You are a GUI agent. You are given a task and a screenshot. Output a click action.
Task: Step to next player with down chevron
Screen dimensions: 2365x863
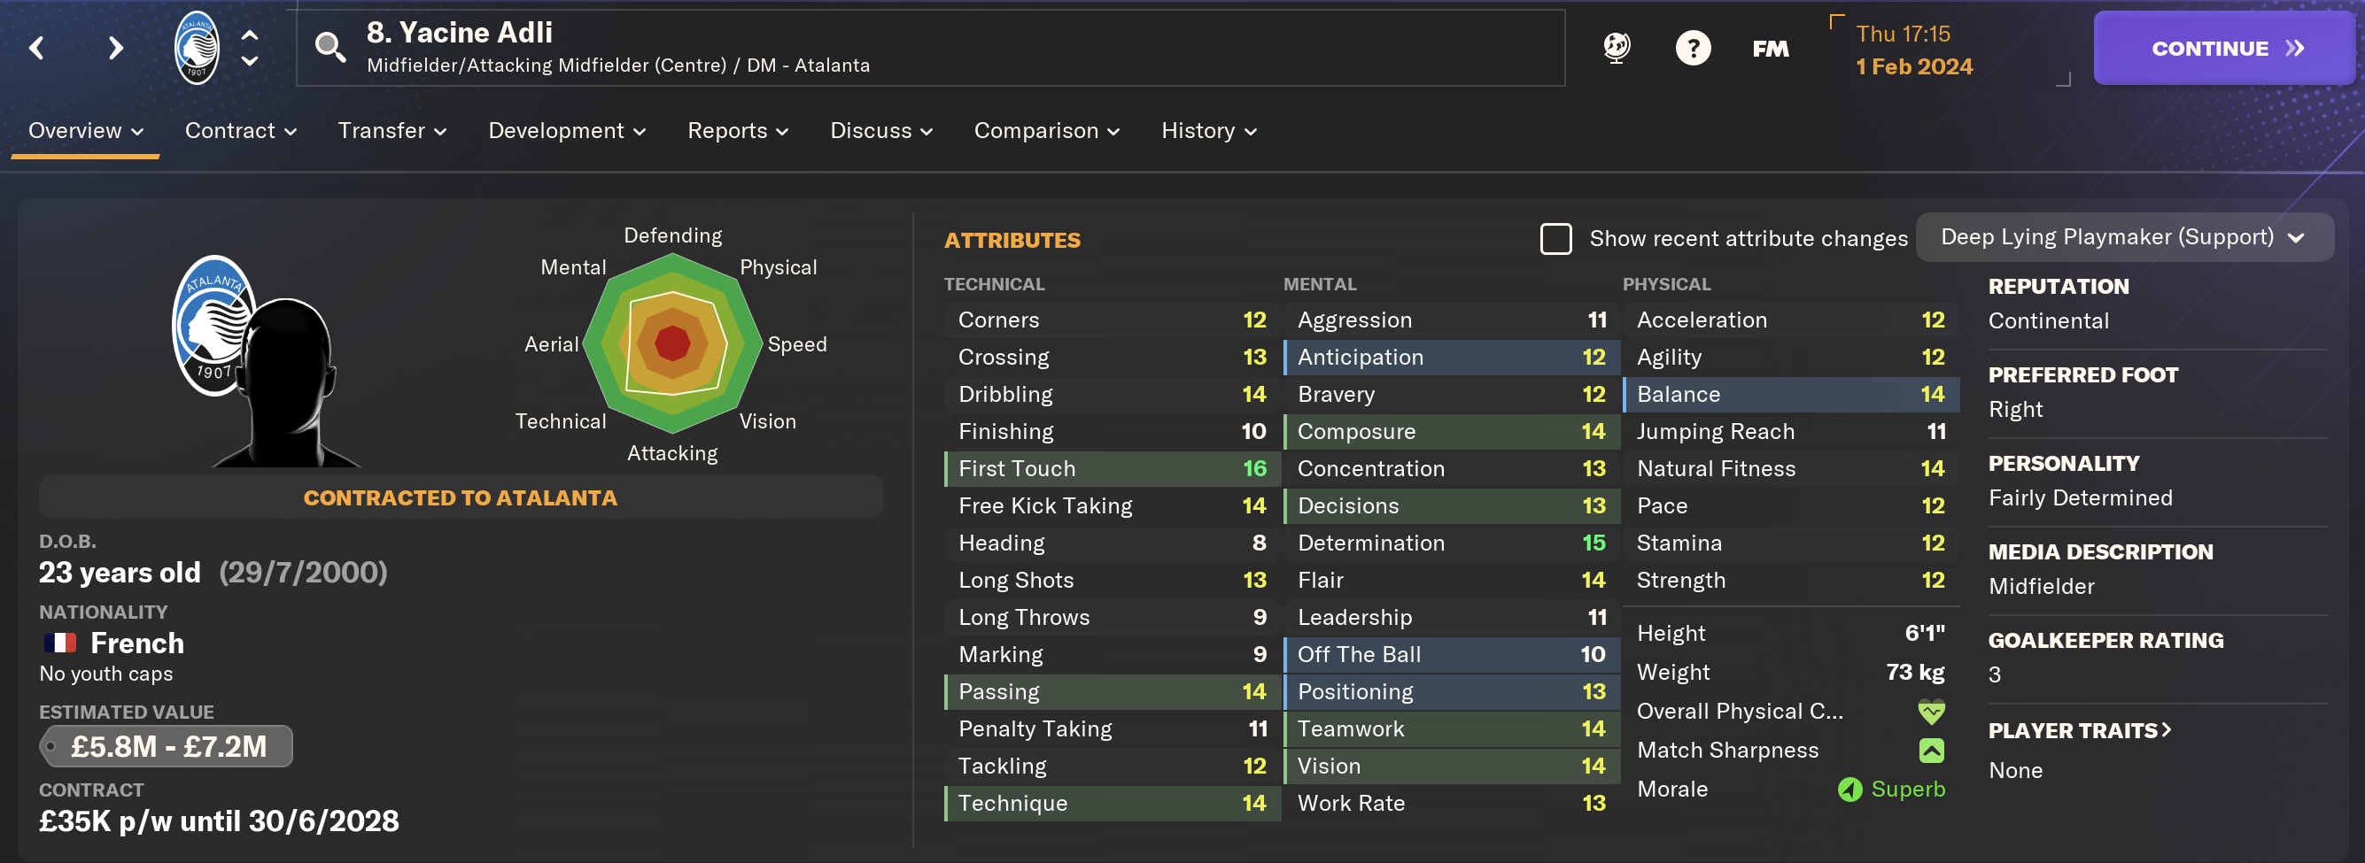pyautogui.click(x=250, y=61)
